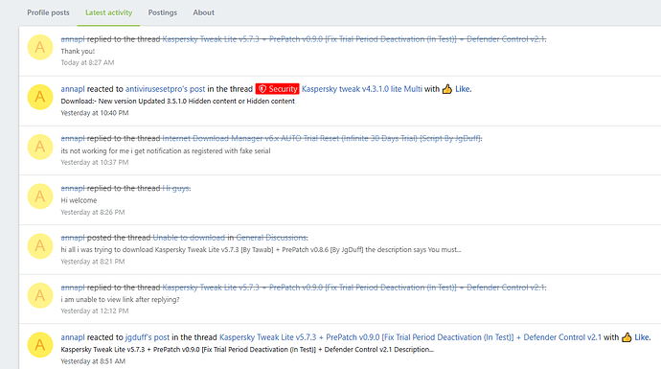
Task: Click 'Yesterday at 12:12 PM' timestamp
Action: (95, 311)
